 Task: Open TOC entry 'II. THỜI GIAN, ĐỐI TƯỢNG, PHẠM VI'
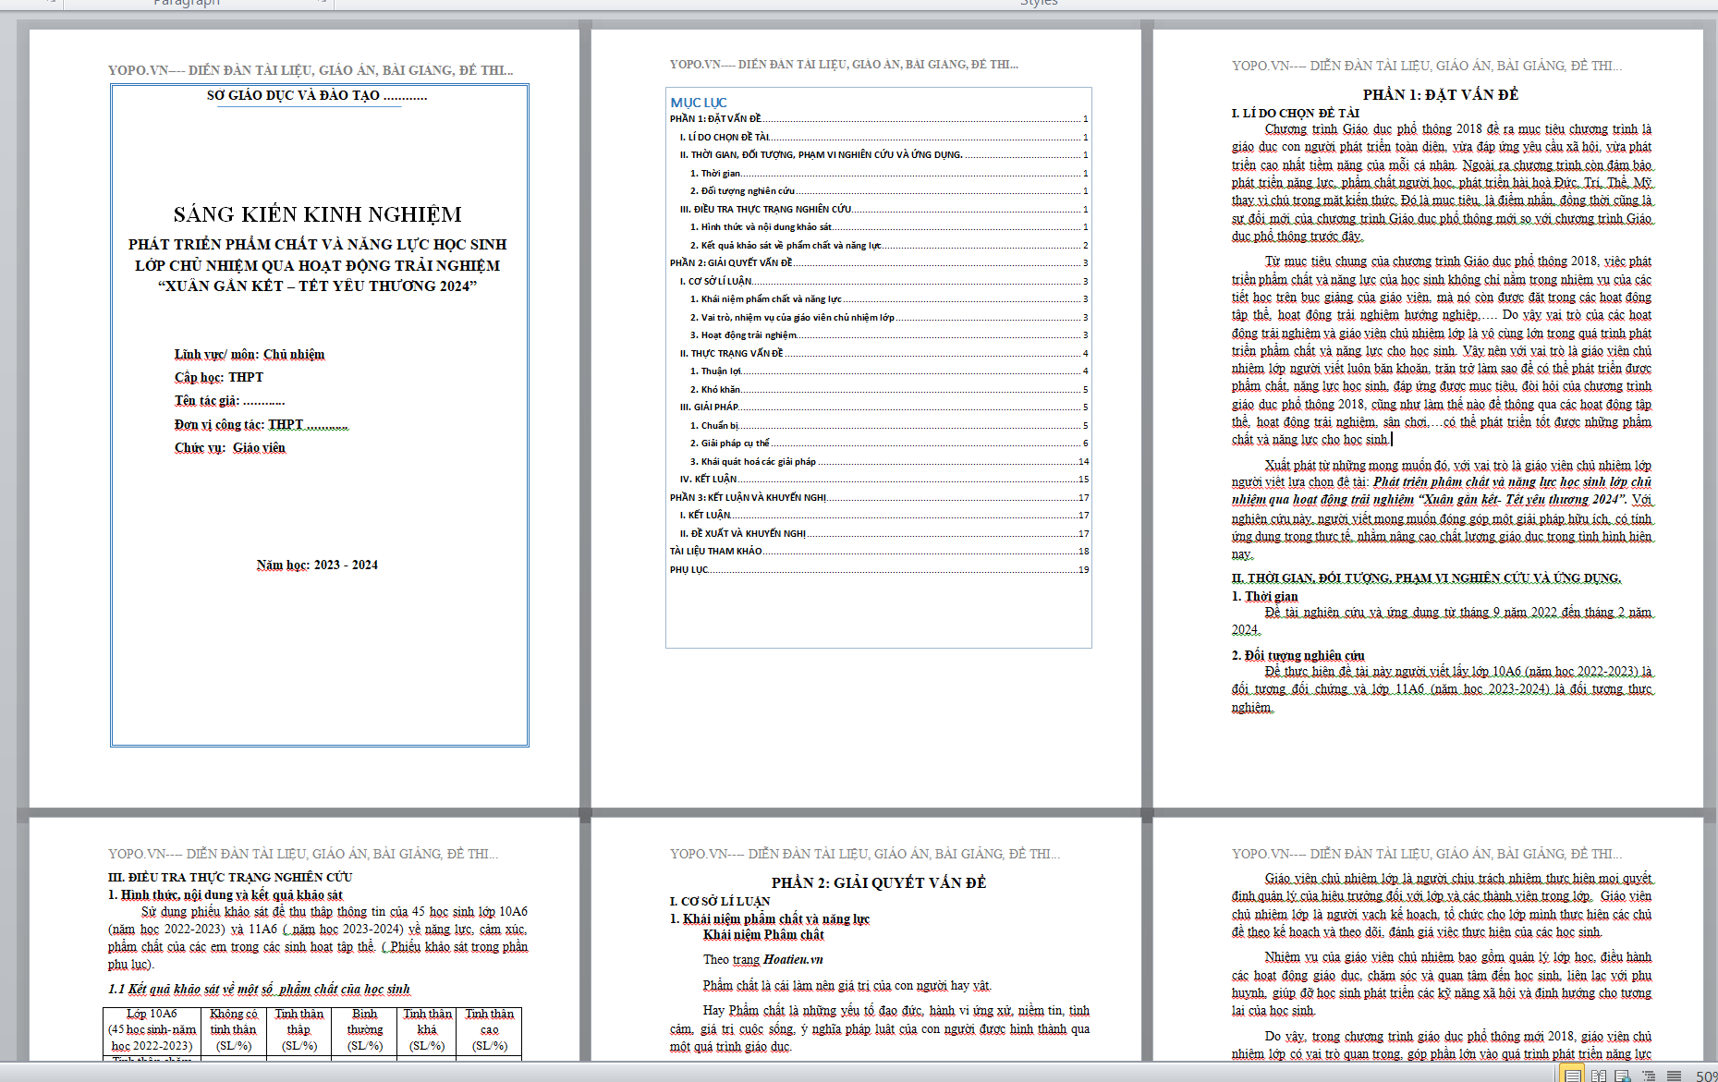click(x=884, y=154)
